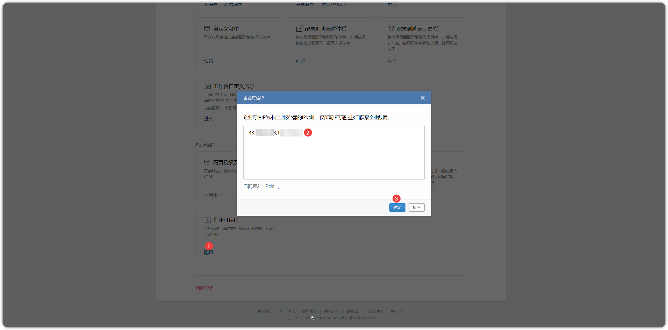Click the 已配置2个IP地址 status text
The height and width of the screenshot is (330, 668).
262,186
